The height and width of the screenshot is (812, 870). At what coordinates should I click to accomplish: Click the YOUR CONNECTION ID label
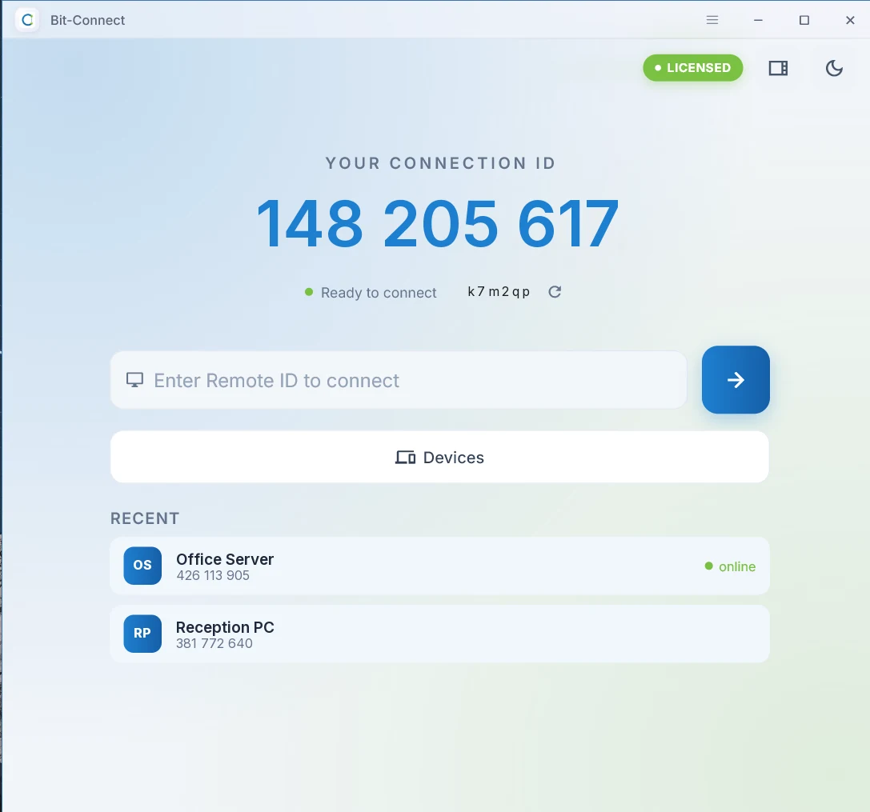(440, 163)
